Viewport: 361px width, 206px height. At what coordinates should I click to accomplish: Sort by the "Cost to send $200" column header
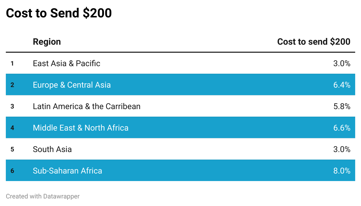(314, 42)
